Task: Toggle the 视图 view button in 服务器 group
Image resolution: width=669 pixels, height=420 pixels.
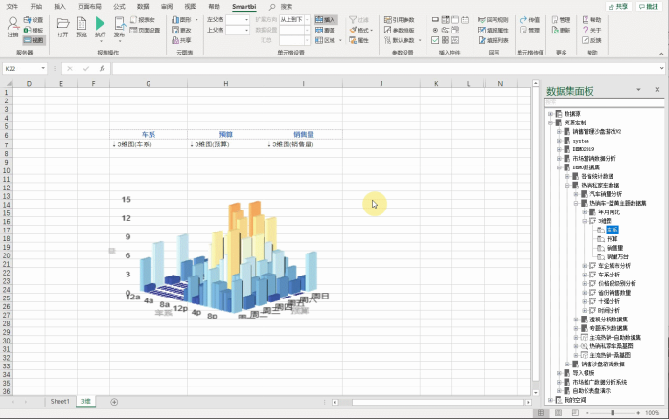Action: [x=34, y=40]
